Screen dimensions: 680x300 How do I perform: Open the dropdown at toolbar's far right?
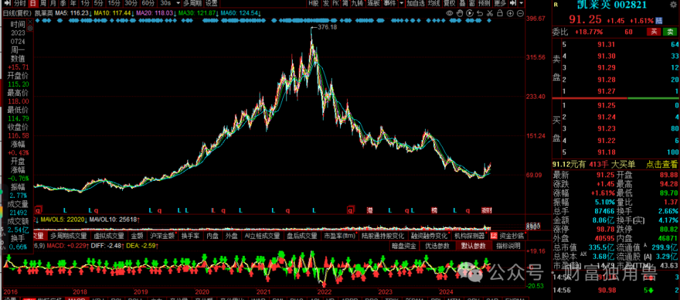521,3
